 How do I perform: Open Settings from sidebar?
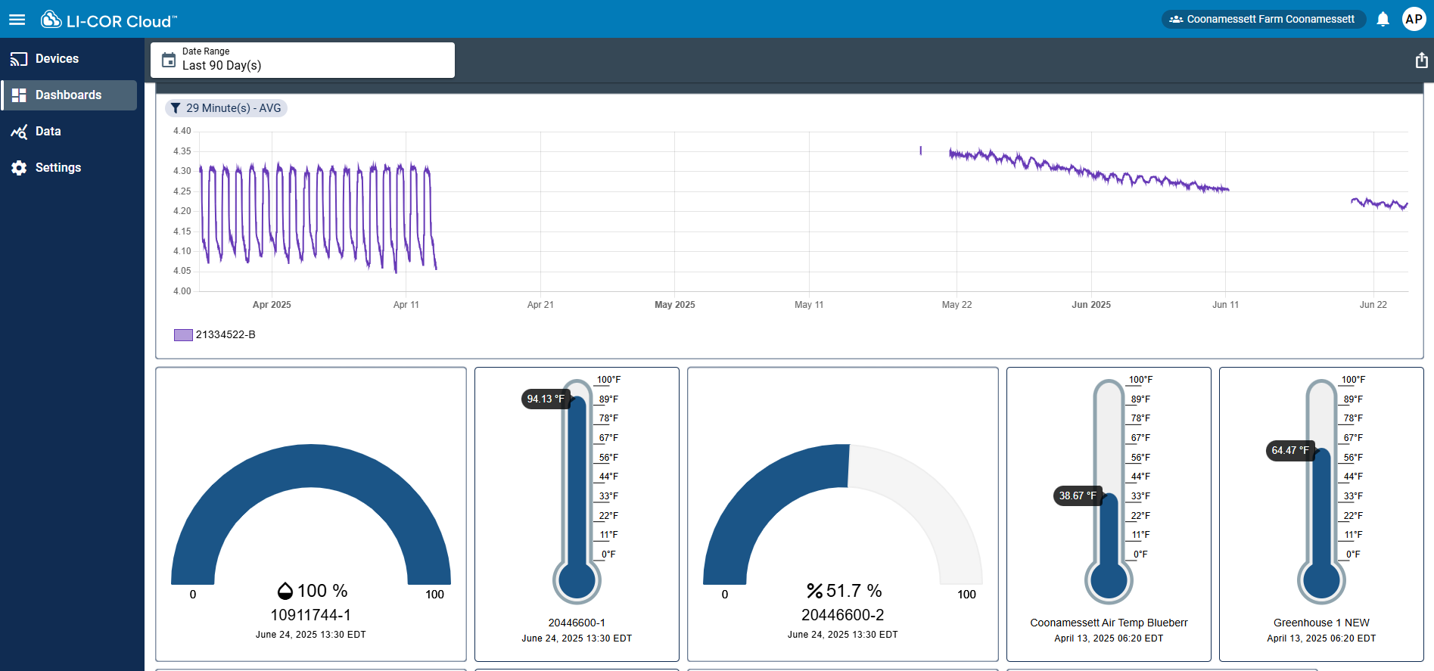(69, 168)
